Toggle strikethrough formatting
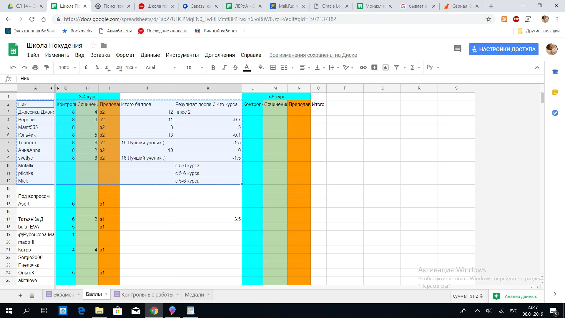 point(235,67)
